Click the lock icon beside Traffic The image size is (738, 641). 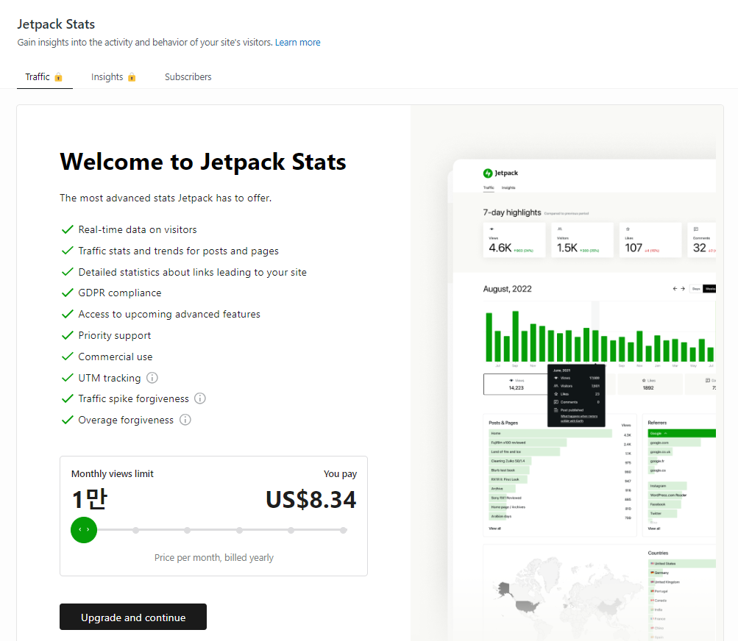[x=58, y=77]
